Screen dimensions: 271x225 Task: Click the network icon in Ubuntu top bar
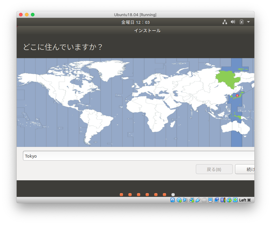225,21
